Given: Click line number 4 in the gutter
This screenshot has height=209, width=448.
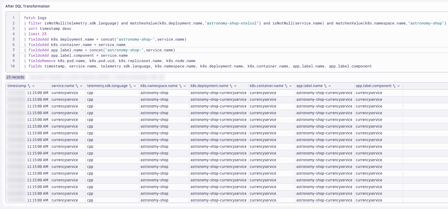Looking at the screenshot, I should pyautogui.click(x=13, y=34).
